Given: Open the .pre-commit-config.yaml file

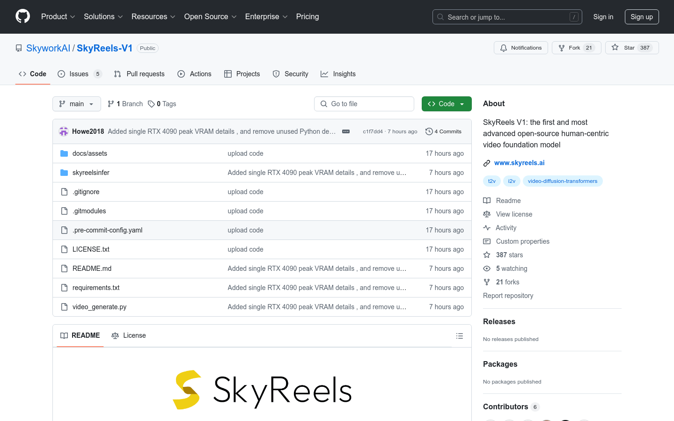Looking at the screenshot, I should tap(108, 230).
